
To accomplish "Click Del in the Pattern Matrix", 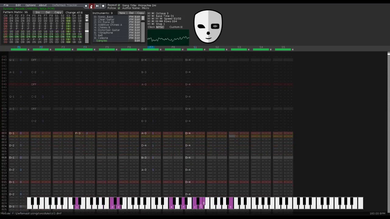I will pos(48,12).
